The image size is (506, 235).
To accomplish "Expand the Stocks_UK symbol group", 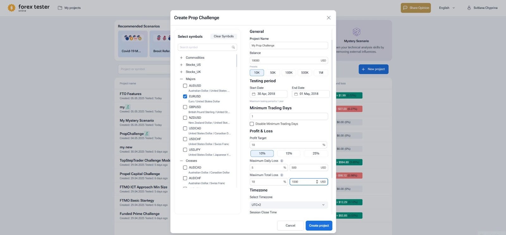I will tap(181, 72).
